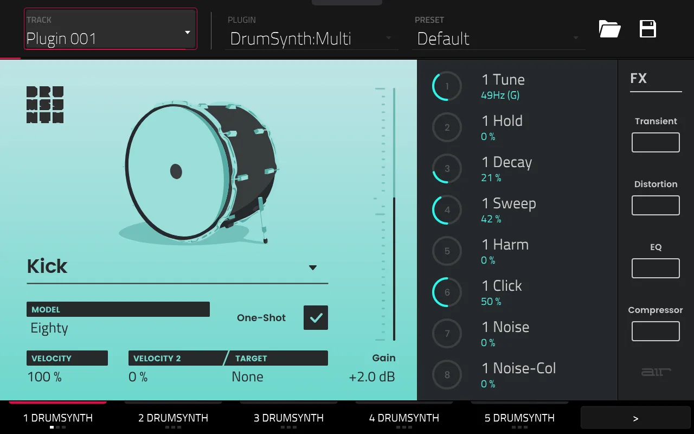Screen dimensions: 694x434
Task: Switch to the 4 DRUMSYNTH tab
Action: coord(404,418)
